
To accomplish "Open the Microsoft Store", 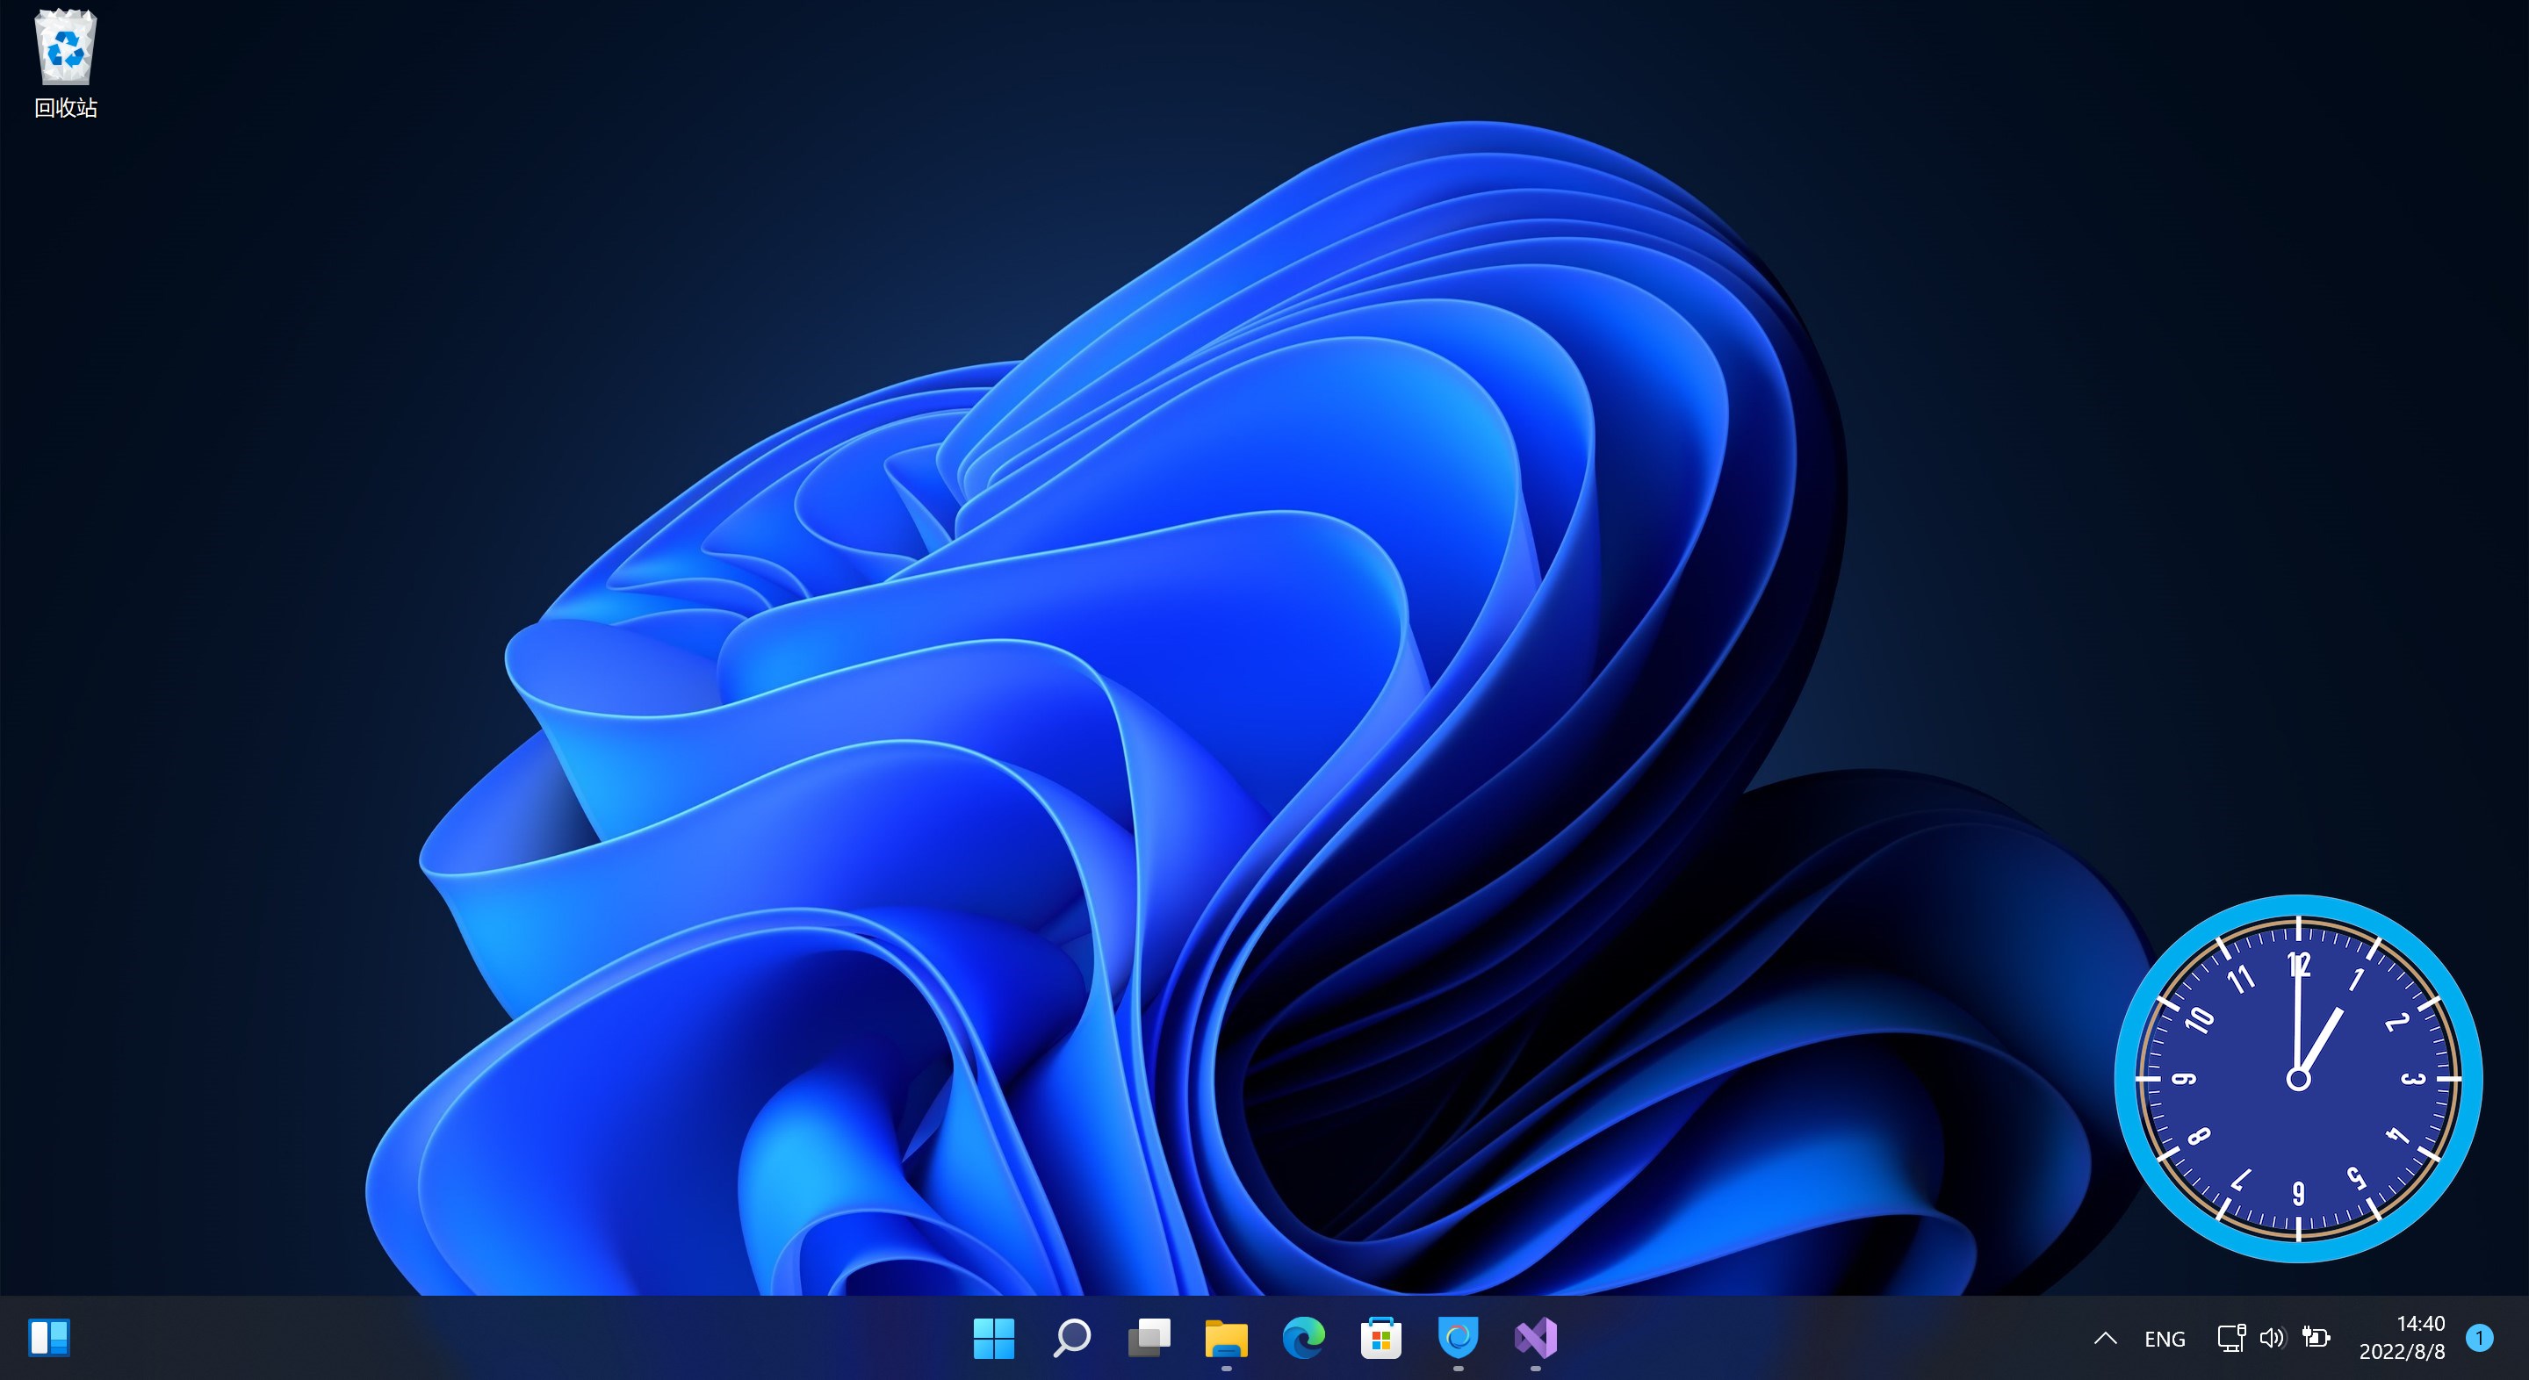I will [x=1380, y=1338].
